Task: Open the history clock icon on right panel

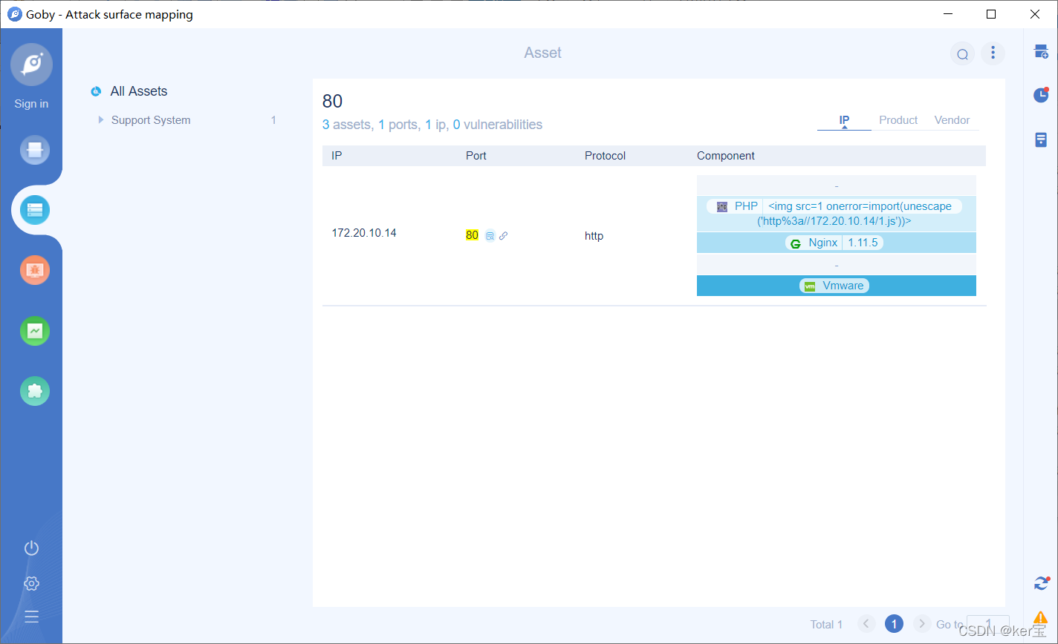Action: (x=1041, y=95)
